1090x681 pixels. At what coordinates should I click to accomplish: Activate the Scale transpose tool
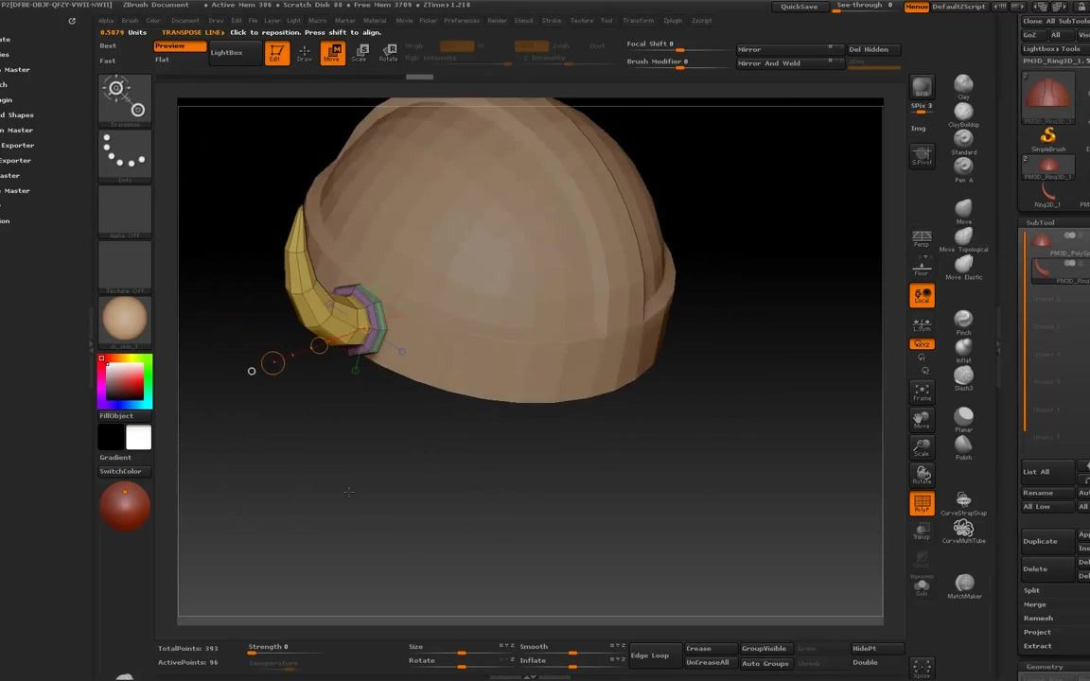pyautogui.click(x=360, y=54)
